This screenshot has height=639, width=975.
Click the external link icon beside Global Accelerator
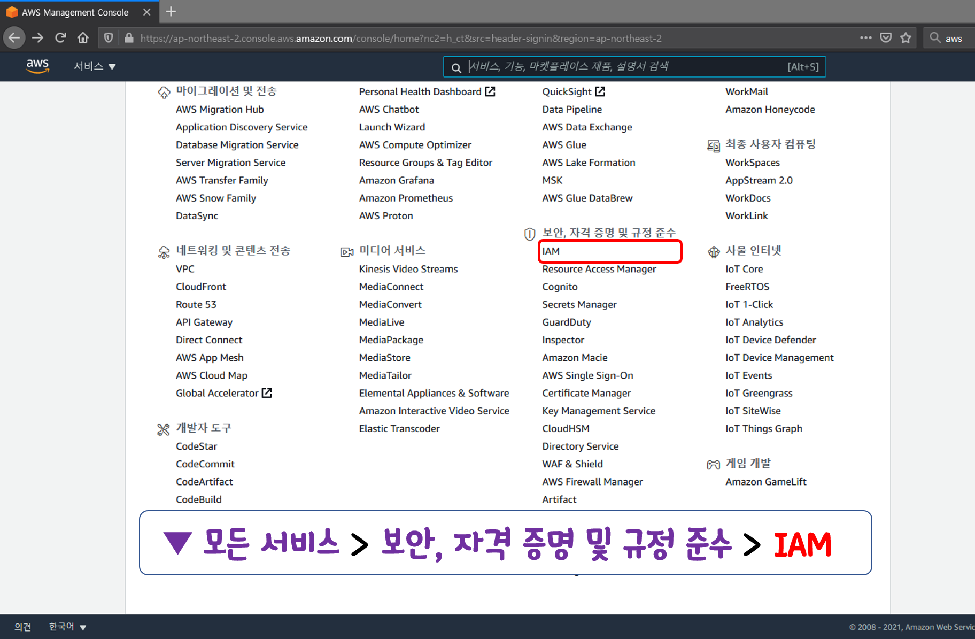tap(267, 393)
